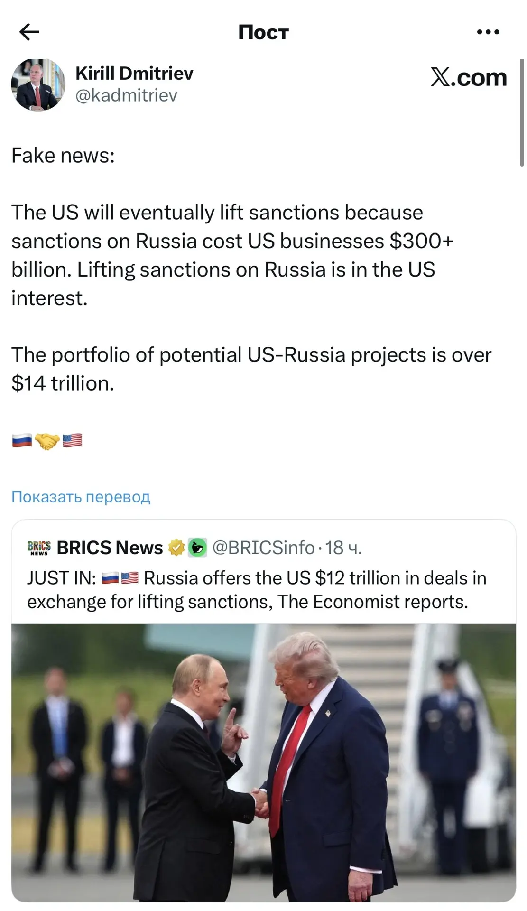The height and width of the screenshot is (911, 527).
Task: Tap the Kirill Dmitriev display name
Action: click(x=134, y=74)
